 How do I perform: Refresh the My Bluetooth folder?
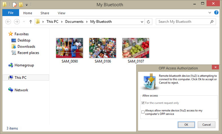148,22
